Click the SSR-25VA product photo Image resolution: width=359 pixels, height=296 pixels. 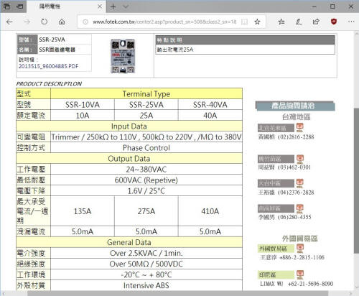[x=123, y=56]
